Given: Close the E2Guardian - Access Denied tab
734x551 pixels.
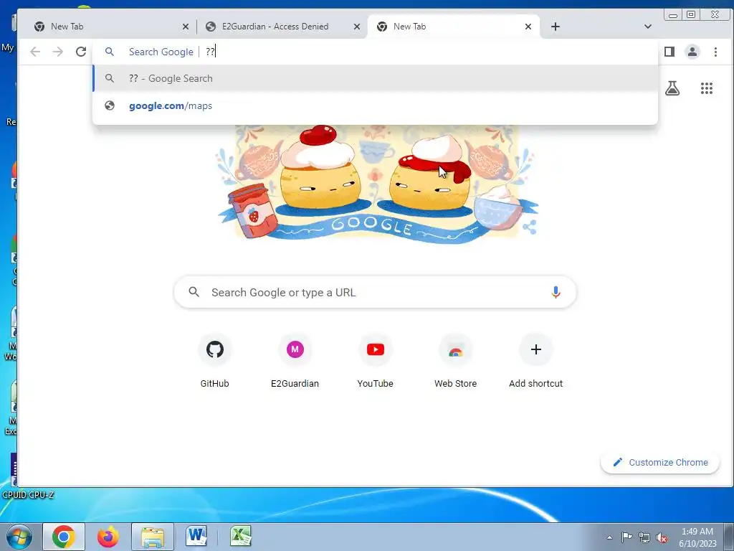Looking at the screenshot, I should (x=357, y=27).
